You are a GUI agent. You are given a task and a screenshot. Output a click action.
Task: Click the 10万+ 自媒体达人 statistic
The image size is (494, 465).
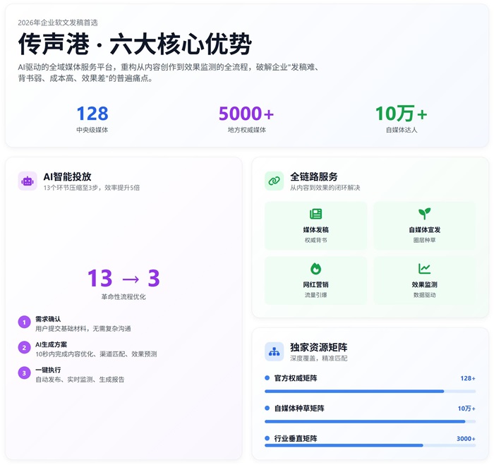pos(401,119)
